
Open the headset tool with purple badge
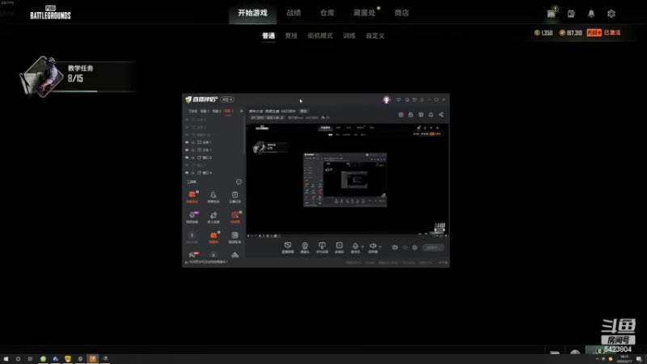click(x=192, y=217)
